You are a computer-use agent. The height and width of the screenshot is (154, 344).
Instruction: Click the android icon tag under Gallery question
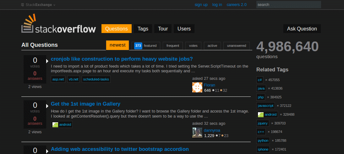tap(62, 124)
